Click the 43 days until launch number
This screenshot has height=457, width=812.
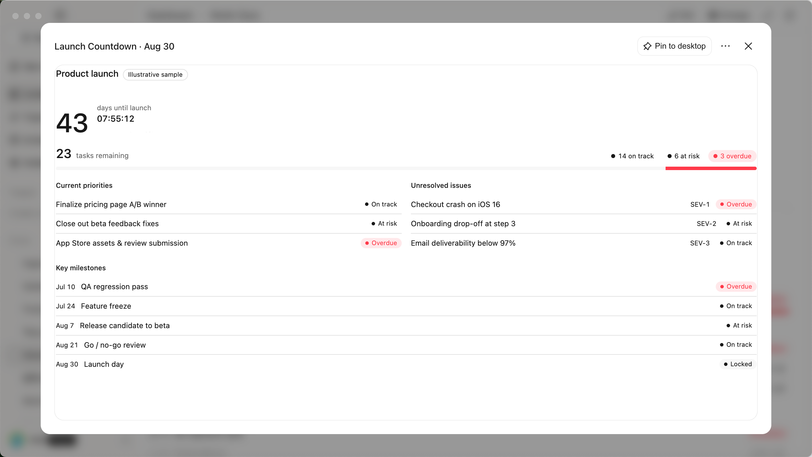[x=72, y=123]
